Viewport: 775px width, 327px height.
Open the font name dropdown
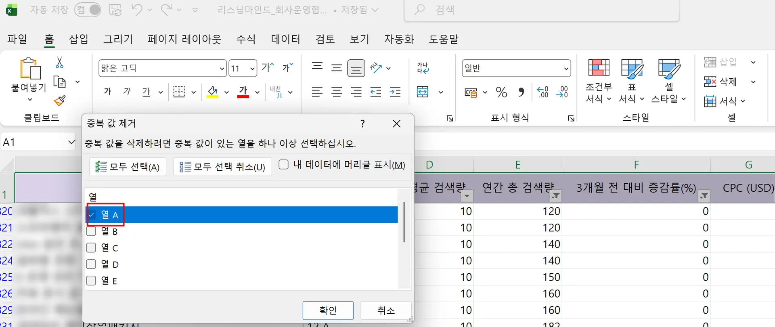pyautogui.click(x=222, y=69)
